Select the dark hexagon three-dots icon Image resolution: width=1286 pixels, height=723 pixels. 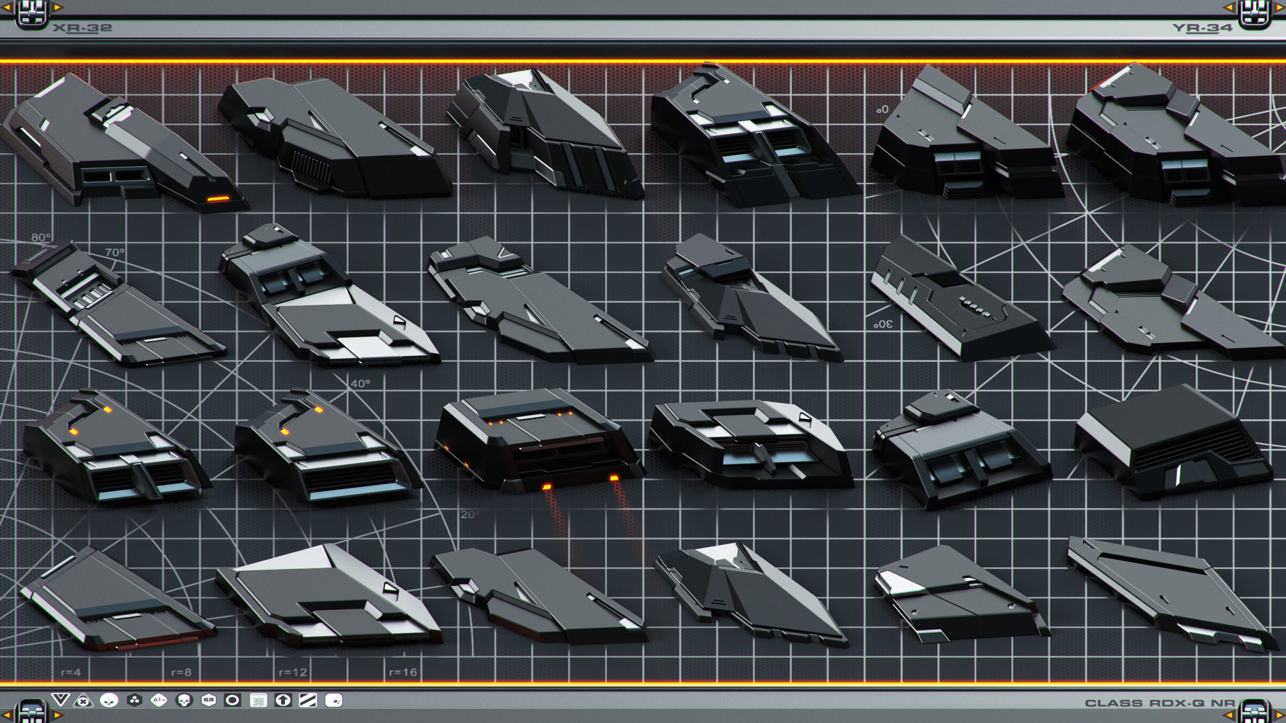134,701
